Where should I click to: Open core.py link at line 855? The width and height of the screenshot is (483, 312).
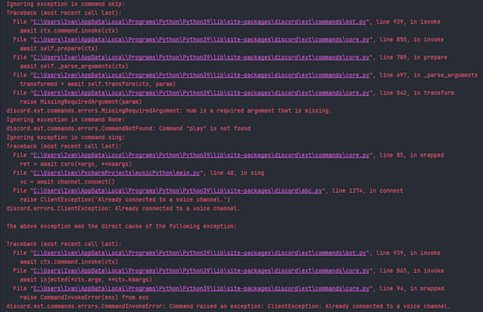(x=201, y=40)
